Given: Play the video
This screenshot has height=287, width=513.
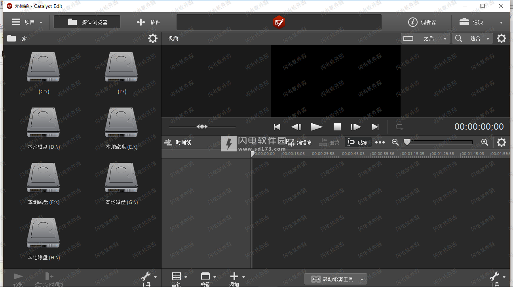Looking at the screenshot, I should (316, 127).
